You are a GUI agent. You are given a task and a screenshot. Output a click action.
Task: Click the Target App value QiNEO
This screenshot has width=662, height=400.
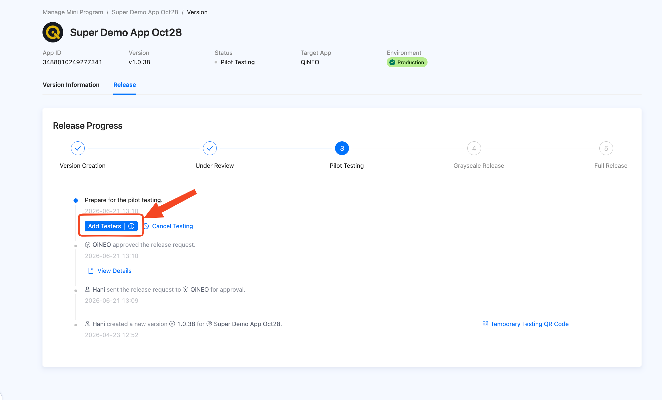tap(310, 62)
